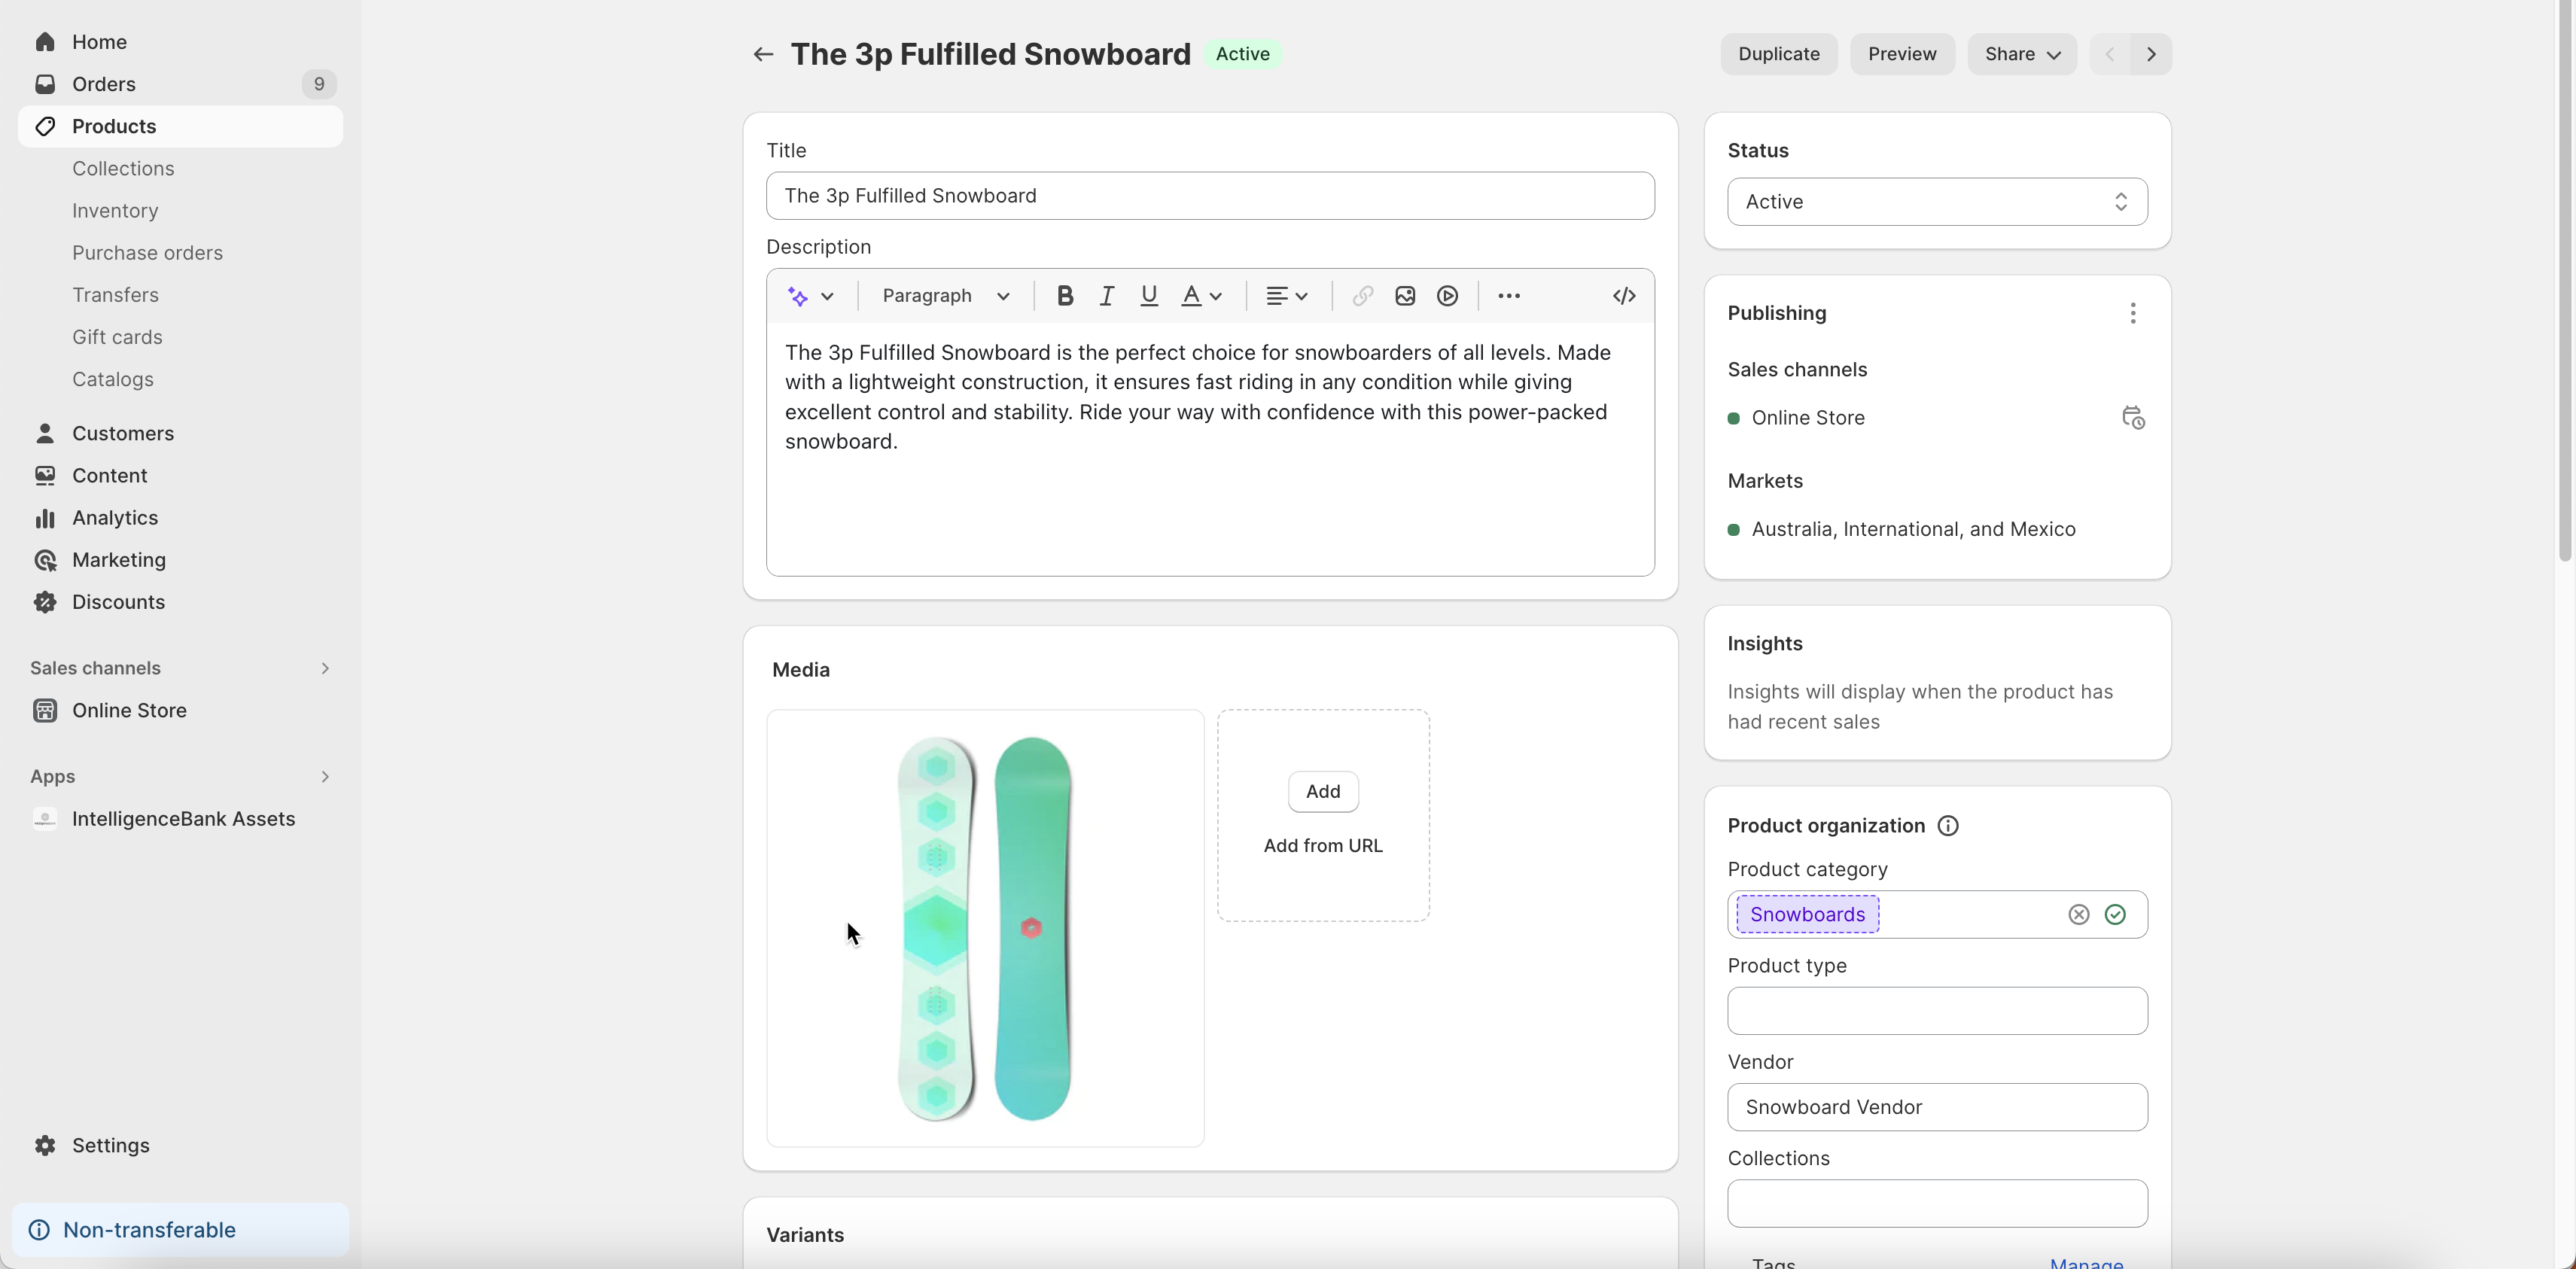Viewport: 2576px width, 1269px height.
Task: Go to next product arrow
Action: 2152,54
